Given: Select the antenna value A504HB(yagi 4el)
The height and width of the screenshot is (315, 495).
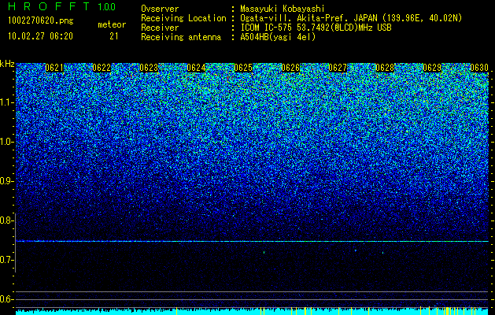Looking at the screenshot, I should tap(278, 37).
